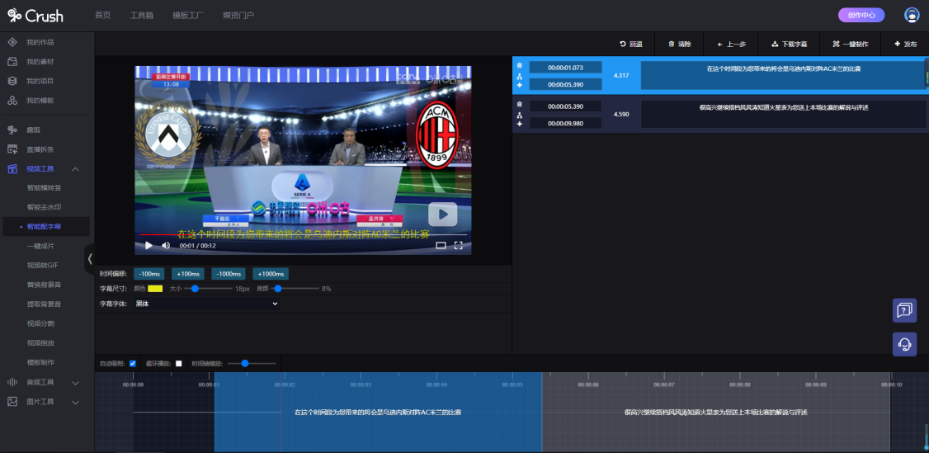929x453 pixels.
Task: Click subtitle 底部 position slider
Action: pyautogui.click(x=295, y=289)
